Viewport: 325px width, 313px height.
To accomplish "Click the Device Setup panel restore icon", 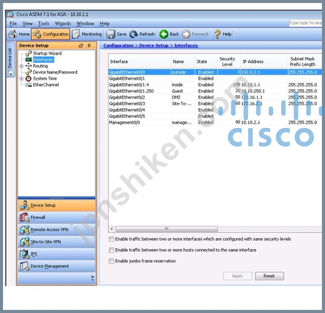I will coord(81,46).
